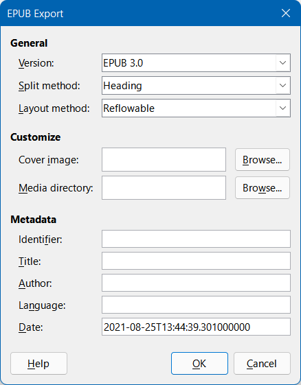Close the EPUB Export dialog window
The image size is (301, 385).
point(286,13)
